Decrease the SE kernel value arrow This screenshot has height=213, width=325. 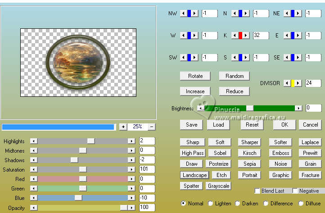[x=287, y=58]
